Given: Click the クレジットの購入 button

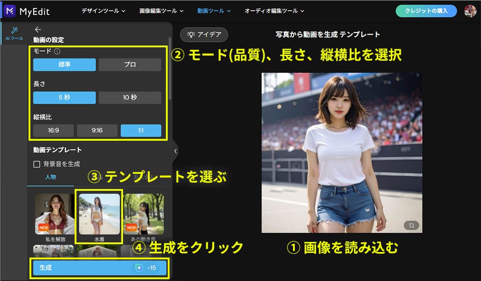Looking at the screenshot, I should 426,11.
